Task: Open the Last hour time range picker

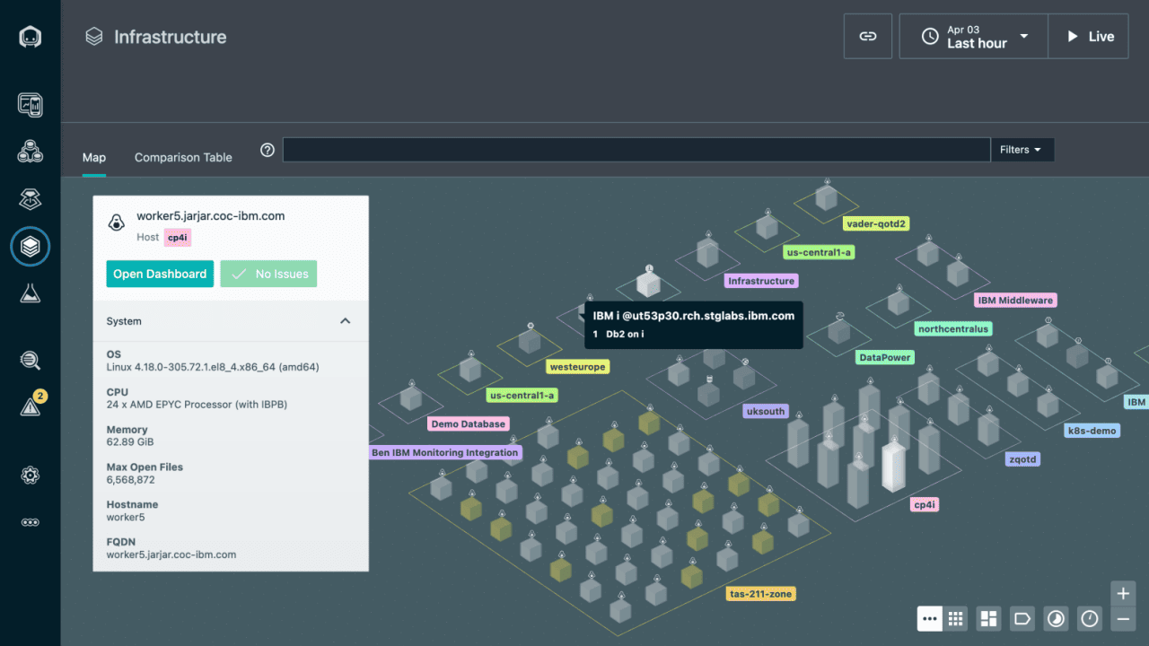Action: click(x=973, y=36)
